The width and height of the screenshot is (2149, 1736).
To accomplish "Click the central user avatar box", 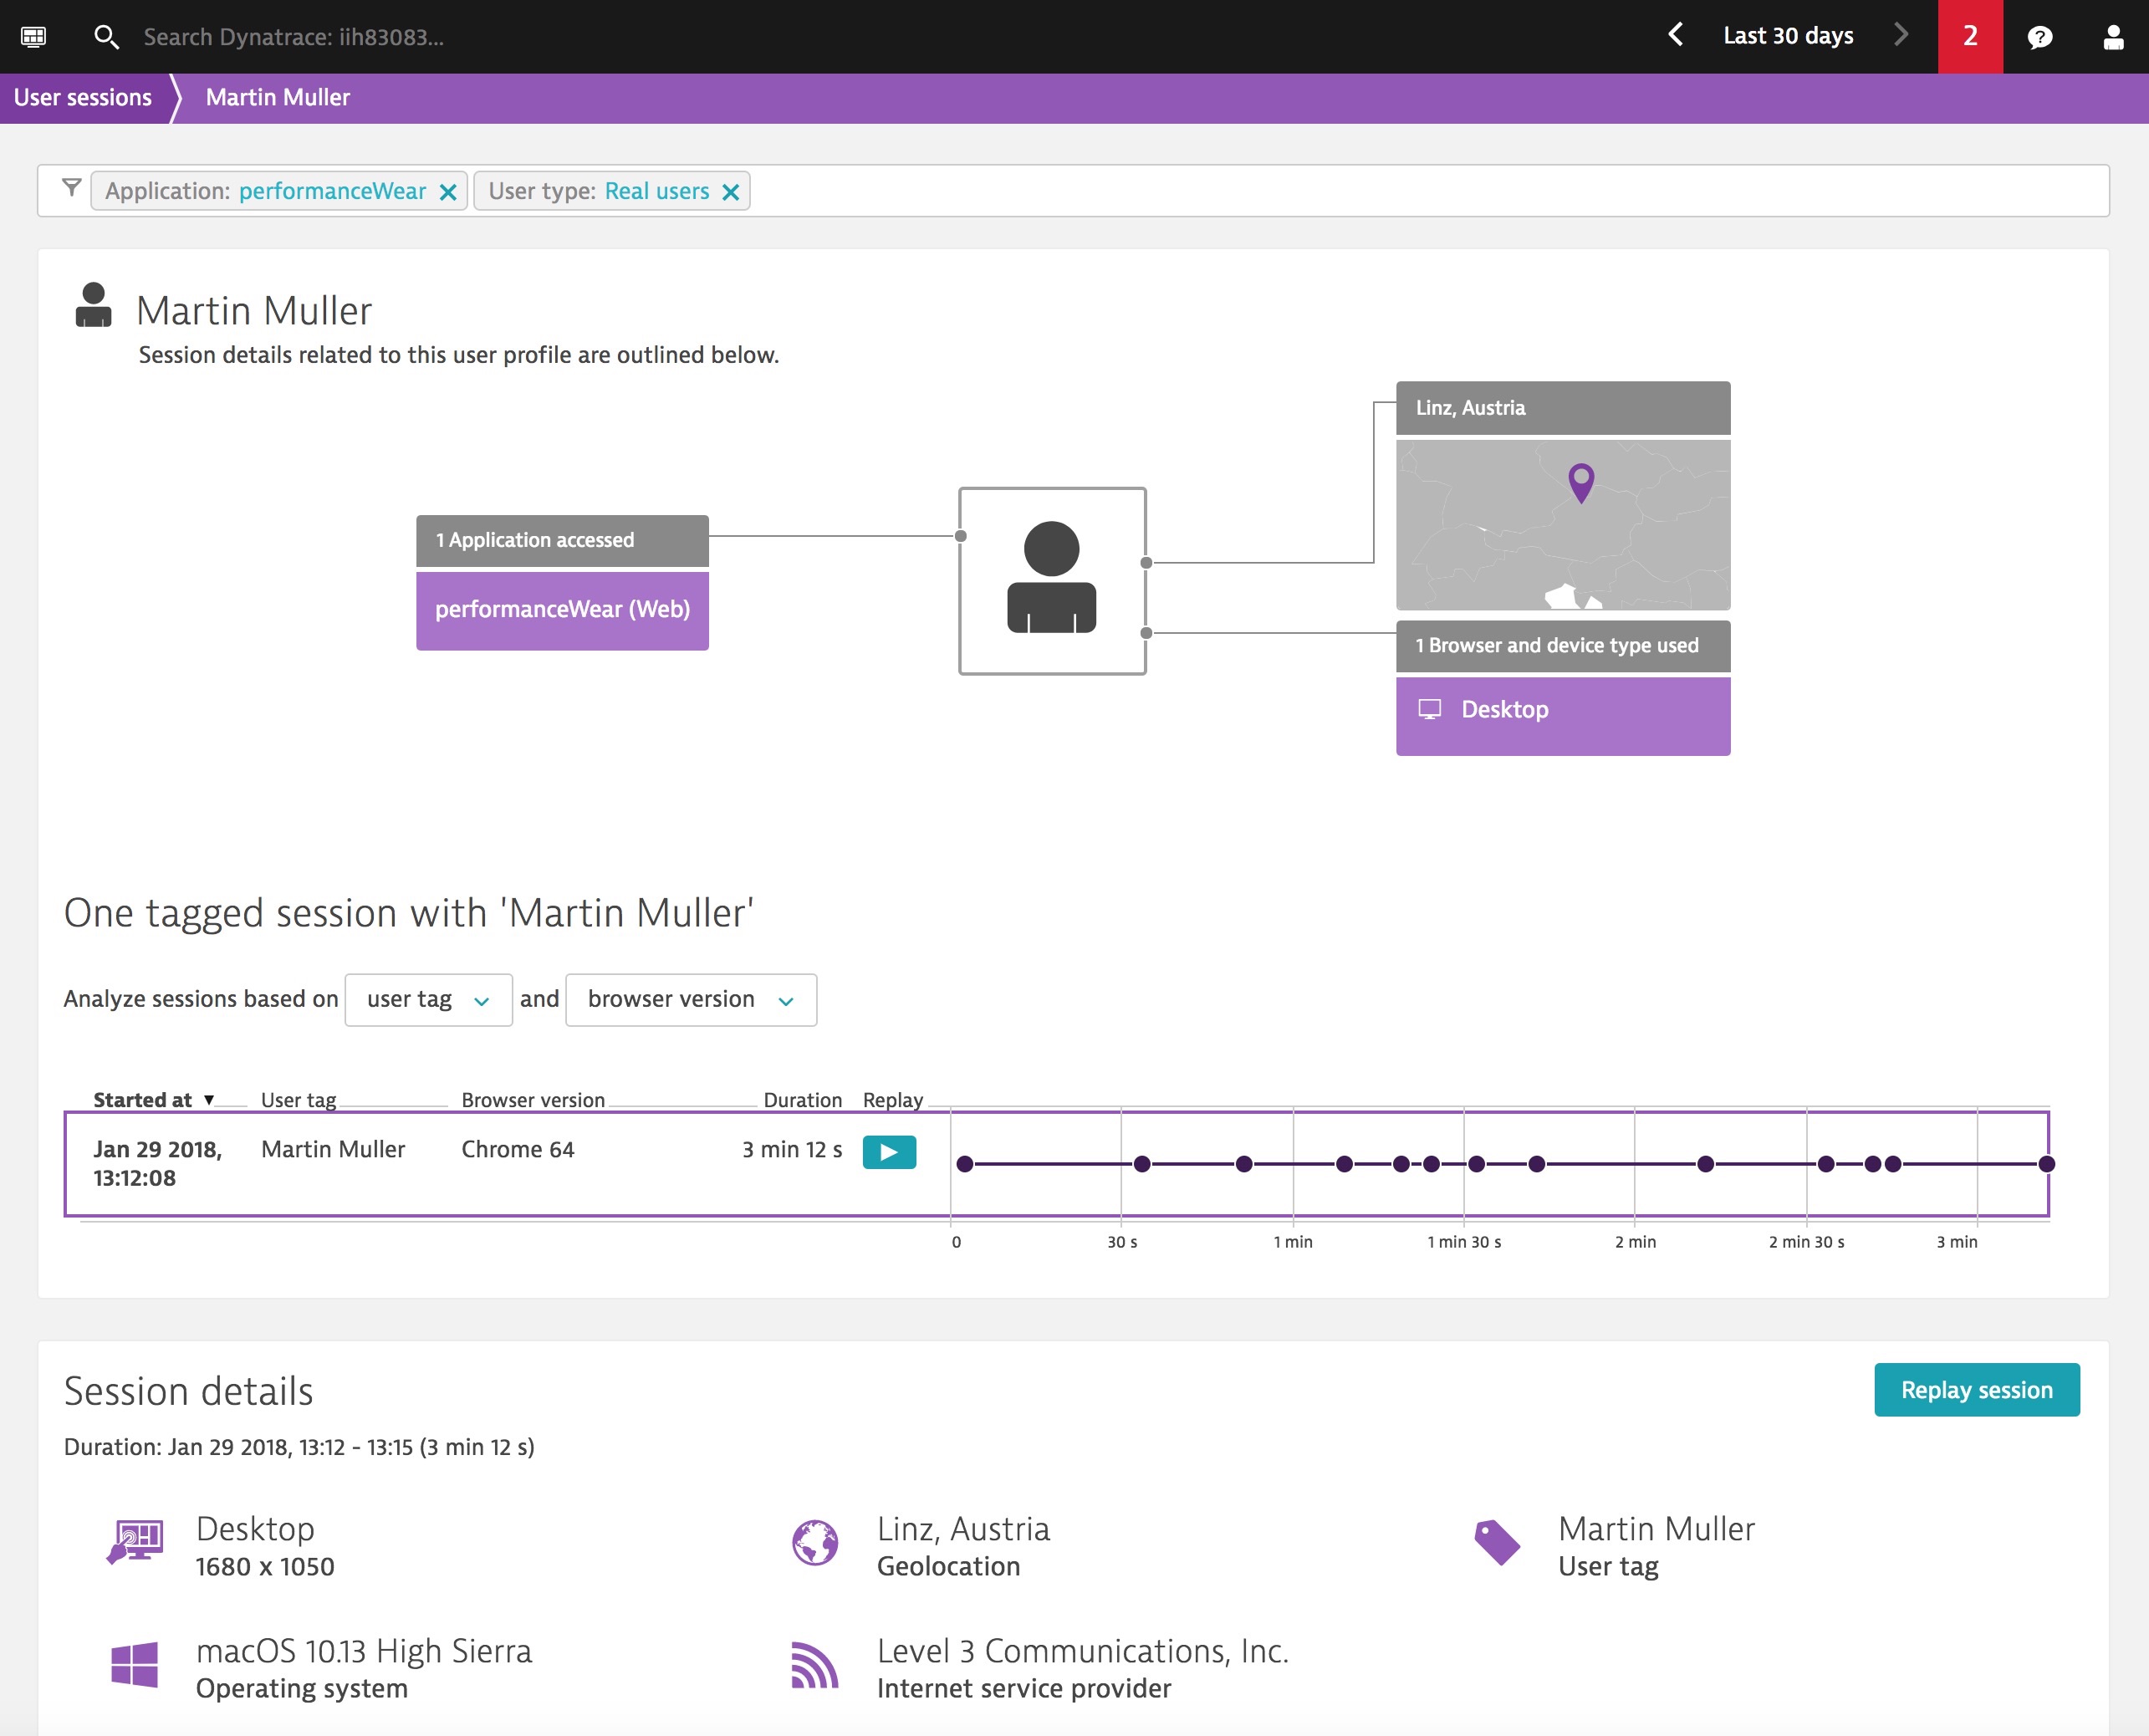I will (1052, 581).
